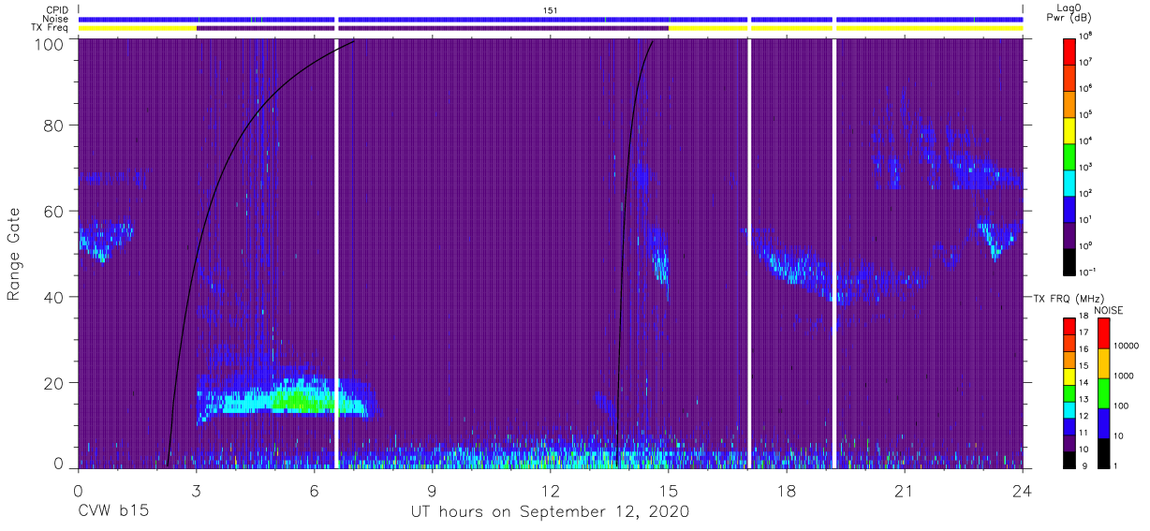Pick the green segment of NOISE colorbar

click(x=1103, y=392)
